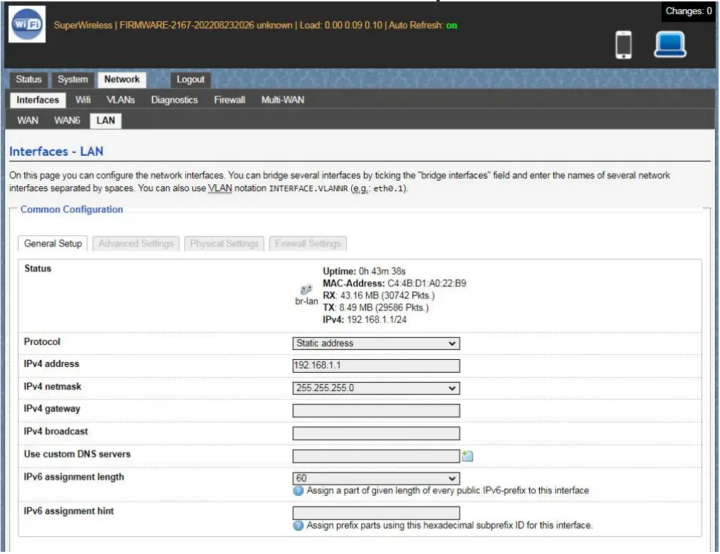Switch to the System menu tab
Screen dimensions: 720x554
coord(73,79)
